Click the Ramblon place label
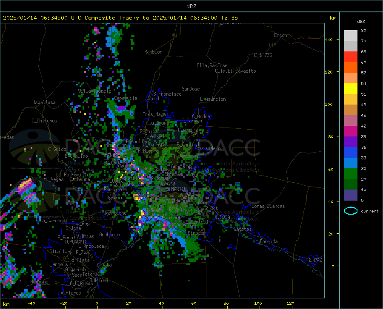Viewport: 383px width, 309px height. (x=153, y=52)
